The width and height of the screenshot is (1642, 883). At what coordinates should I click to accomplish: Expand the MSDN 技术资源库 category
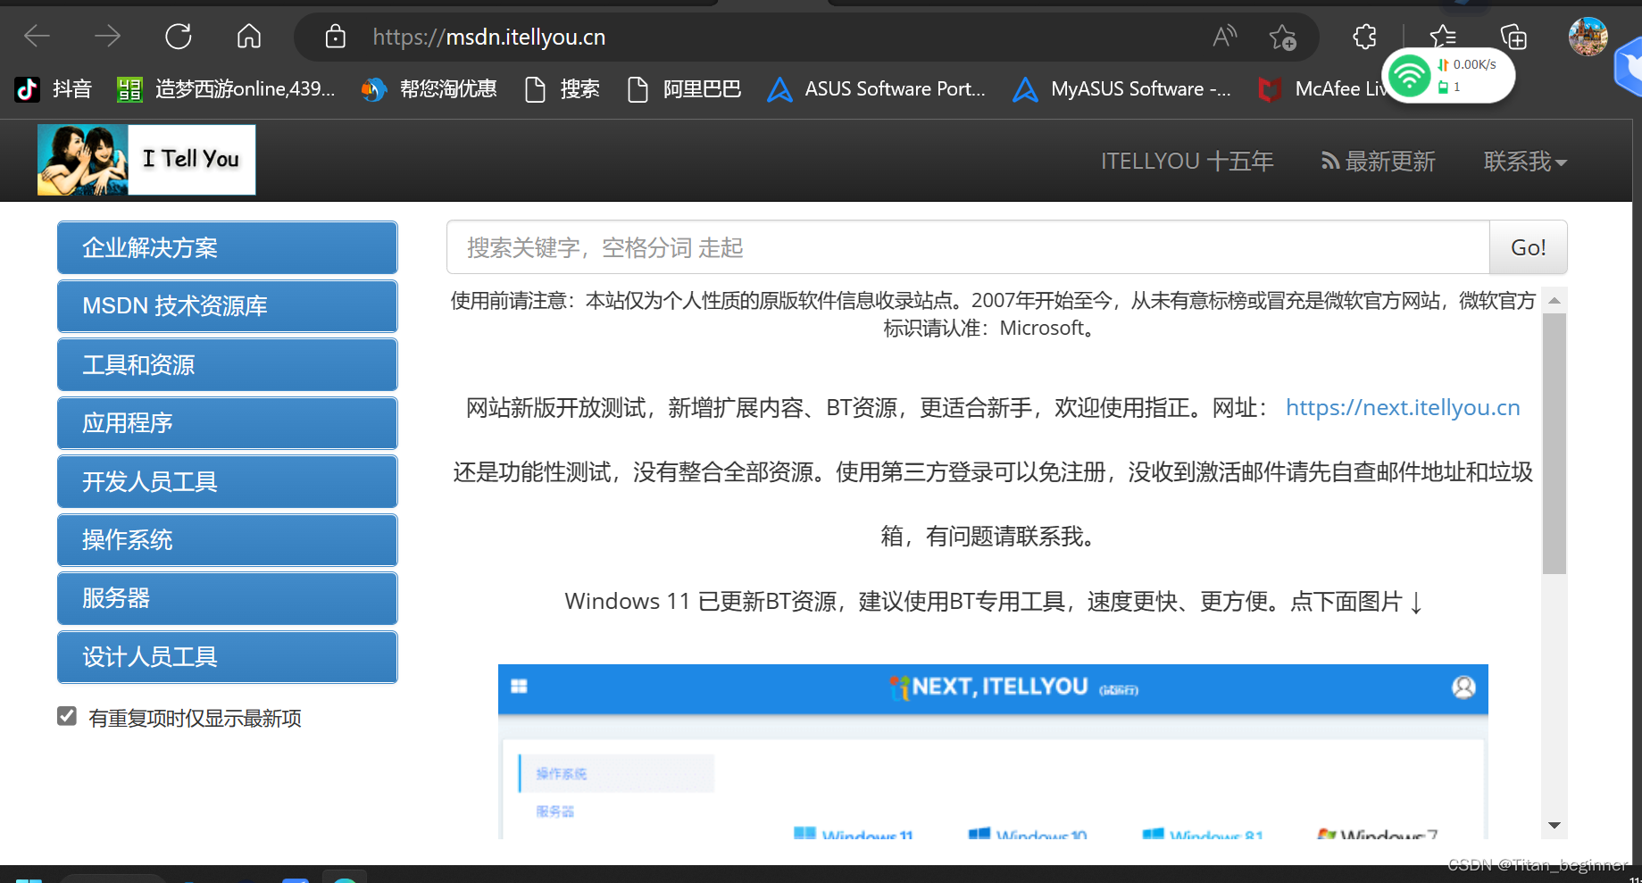tap(227, 306)
